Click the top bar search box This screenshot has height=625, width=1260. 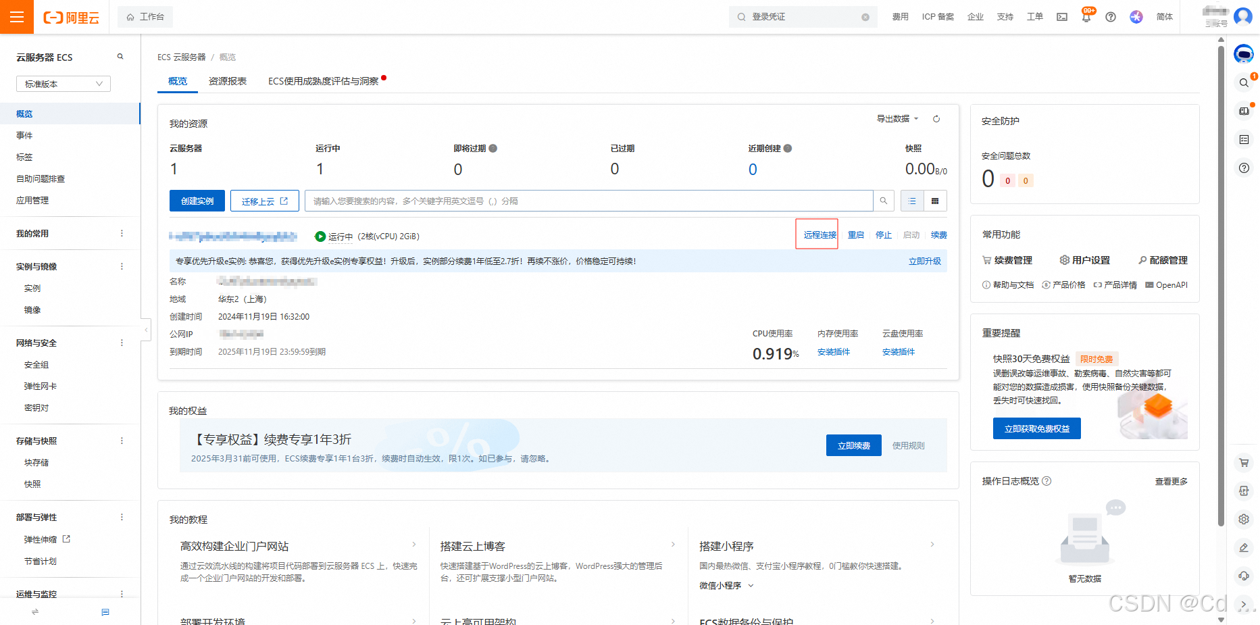[803, 17]
